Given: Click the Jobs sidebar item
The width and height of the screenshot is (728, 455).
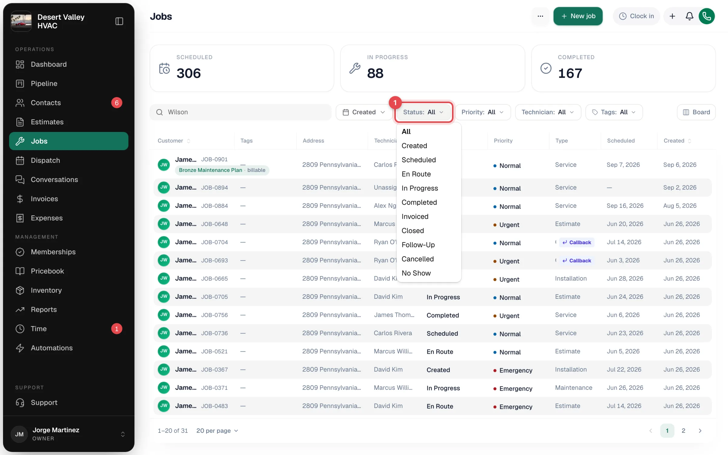Looking at the screenshot, I should click(x=69, y=141).
